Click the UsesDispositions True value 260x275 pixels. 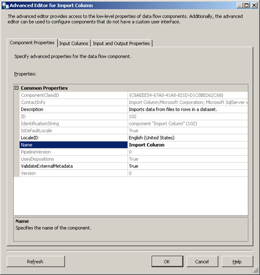click(x=133, y=159)
